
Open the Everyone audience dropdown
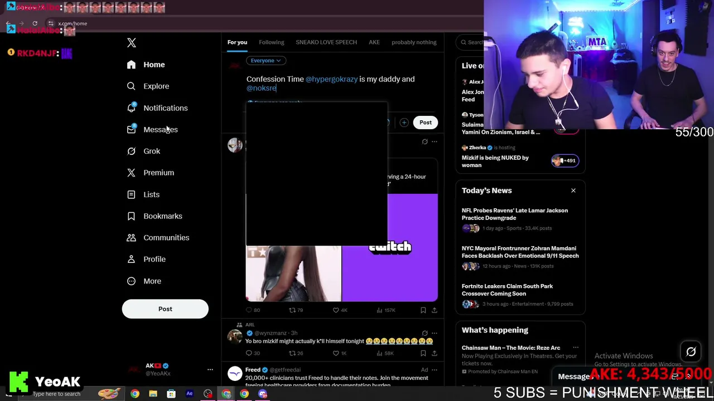(x=266, y=61)
